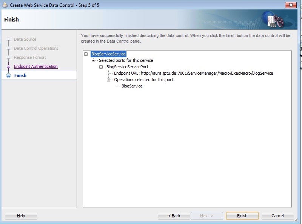302x224 pixels.
Task: Select 'Operations selected for this port' label
Action: tap(143, 80)
